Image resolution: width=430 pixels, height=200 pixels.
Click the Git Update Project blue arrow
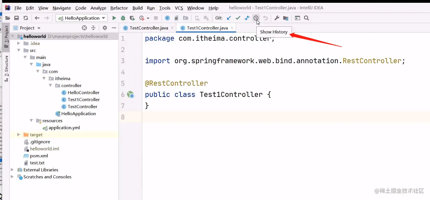point(229,18)
